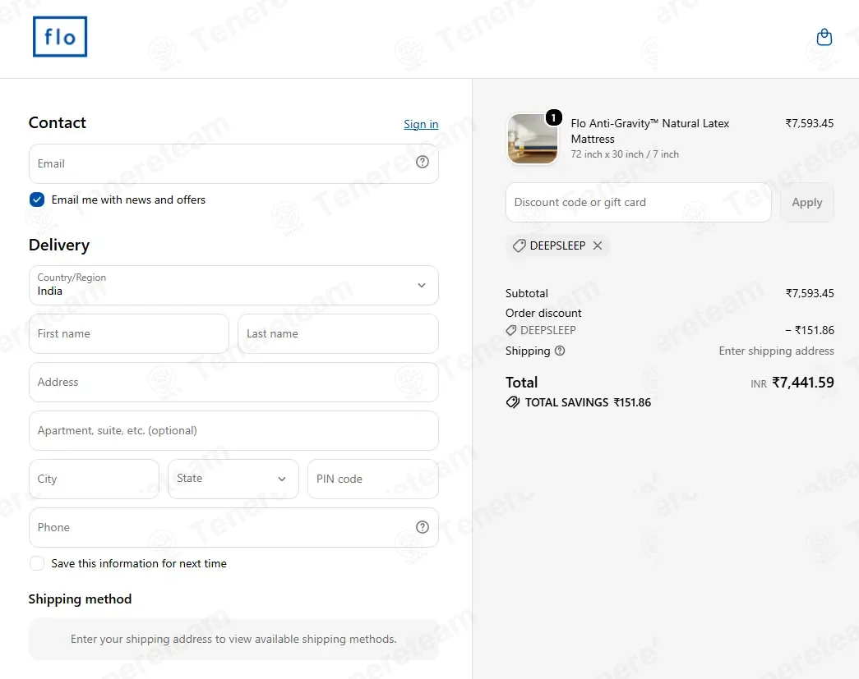Click the discount amount − ₹151.86

point(810,331)
